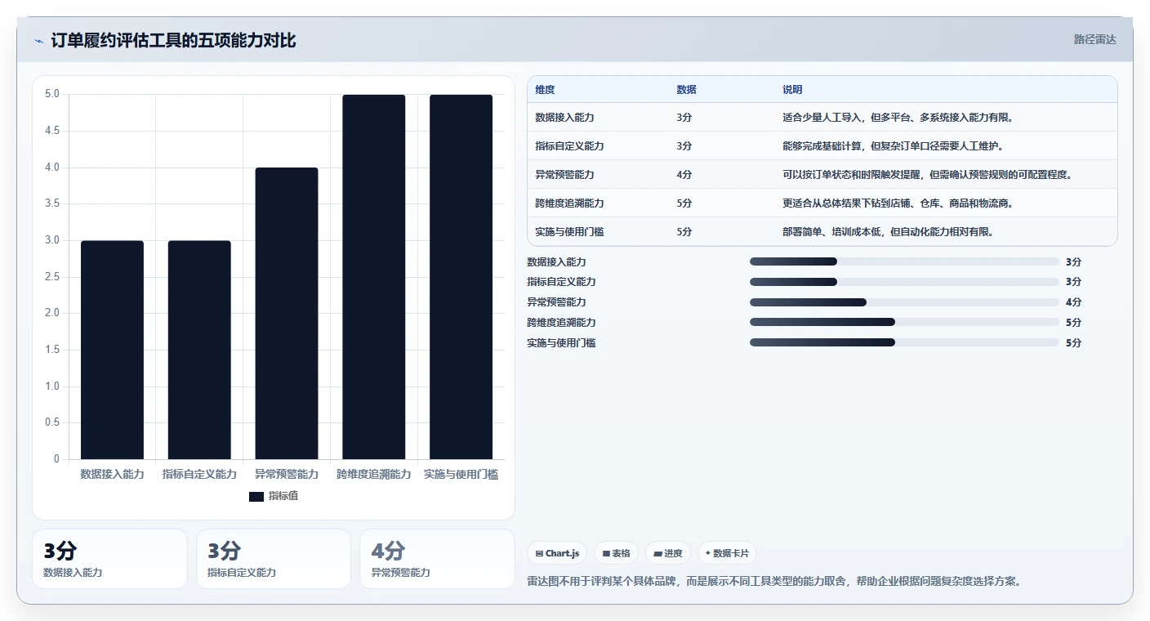Click the 5分 score in the 跨维度追溯能力 table row

tap(684, 203)
